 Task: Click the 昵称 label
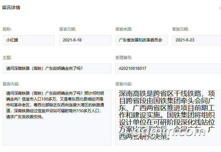[7, 29]
